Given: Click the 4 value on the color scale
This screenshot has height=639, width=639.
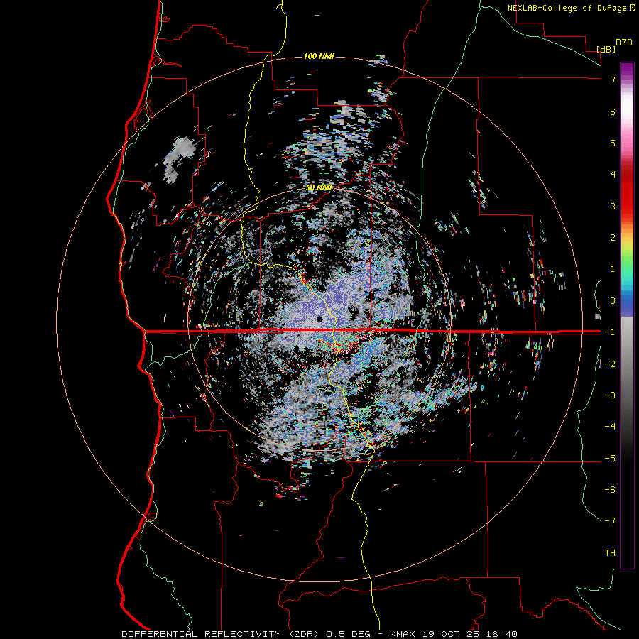Looking at the screenshot, I should pos(613,175).
